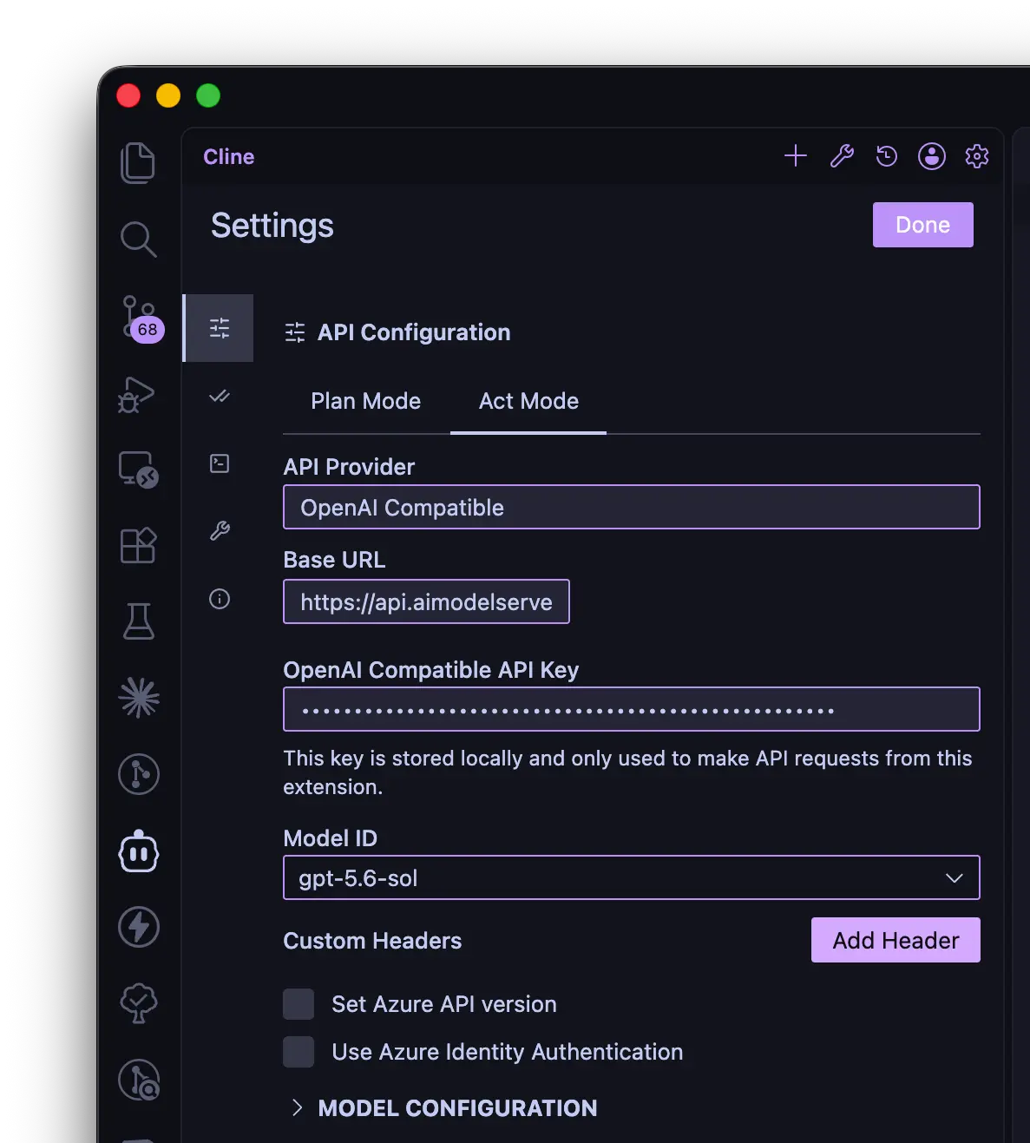The image size is (1030, 1143).
Task: Open the starburst asterisk icon in the activity bar
Action: [139, 698]
